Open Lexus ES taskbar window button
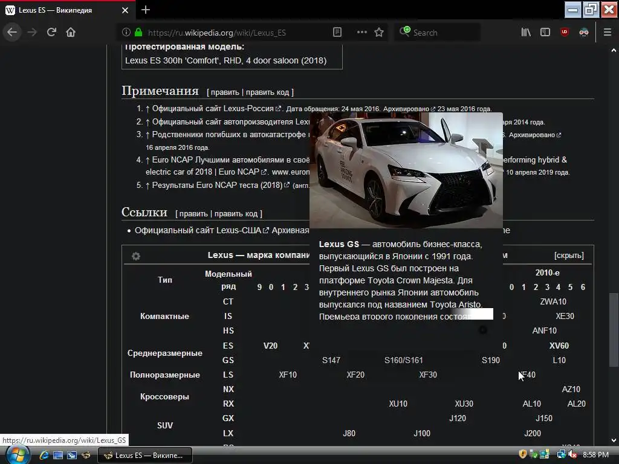The width and height of the screenshot is (619, 464). 145,456
